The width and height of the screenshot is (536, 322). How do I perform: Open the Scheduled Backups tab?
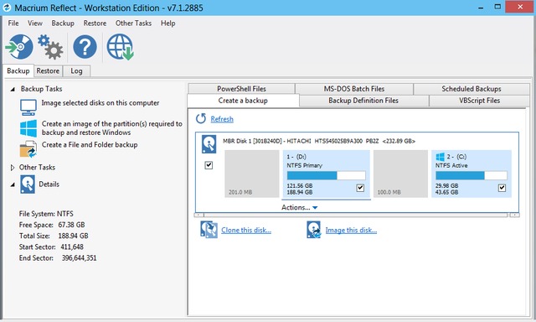click(472, 89)
